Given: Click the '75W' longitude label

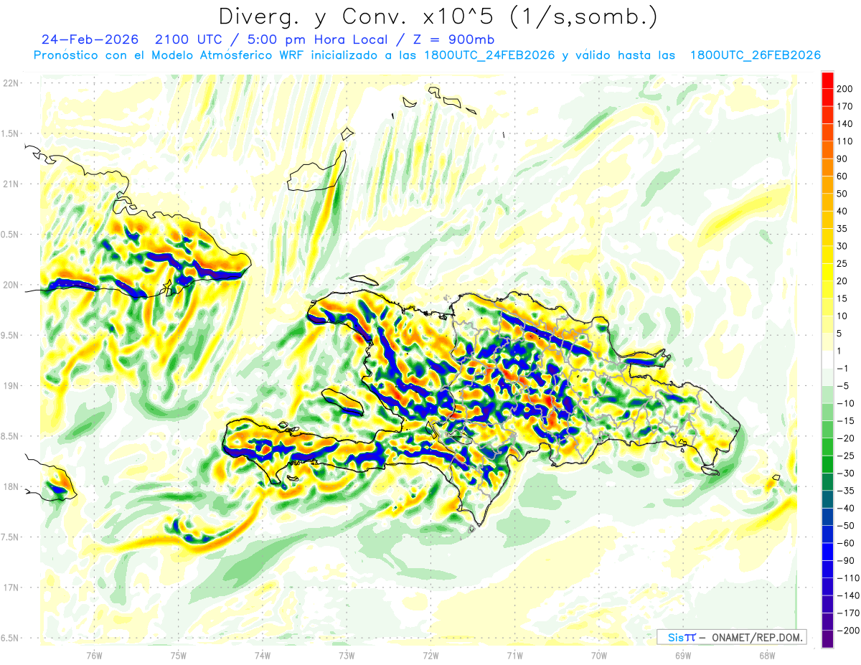Looking at the screenshot, I should click(x=179, y=655).
